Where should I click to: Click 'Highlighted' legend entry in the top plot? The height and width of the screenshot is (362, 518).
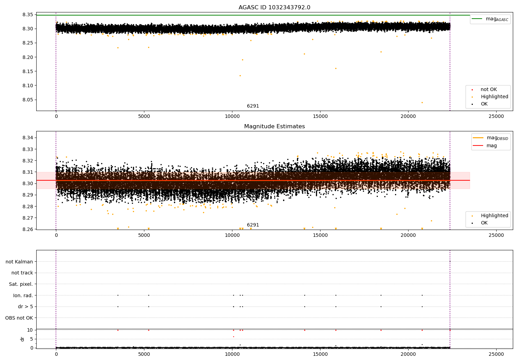click(x=490, y=97)
